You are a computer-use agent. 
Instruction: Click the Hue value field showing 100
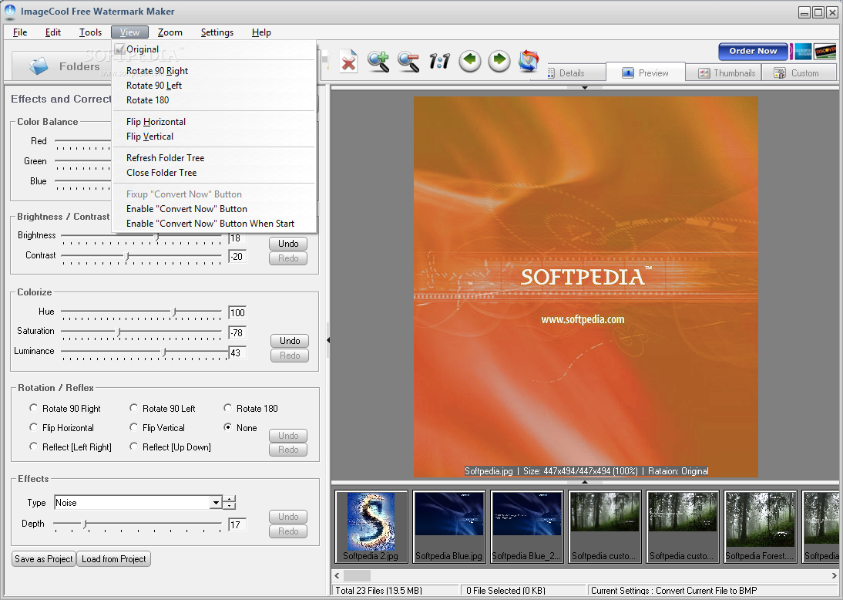[x=237, y=312]
